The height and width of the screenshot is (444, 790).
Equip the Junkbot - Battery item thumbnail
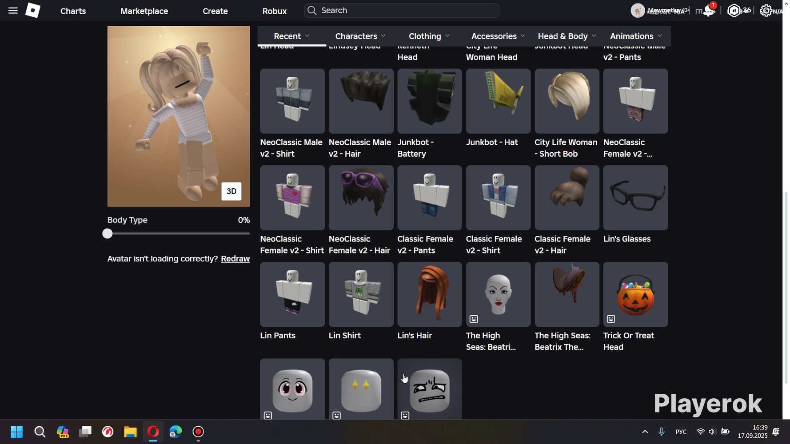[430, 101]
